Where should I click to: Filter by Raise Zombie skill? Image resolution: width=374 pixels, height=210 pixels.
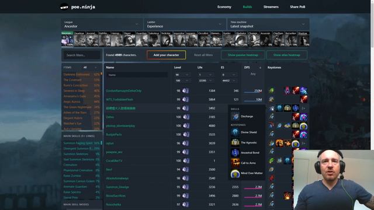coord(81,176)
